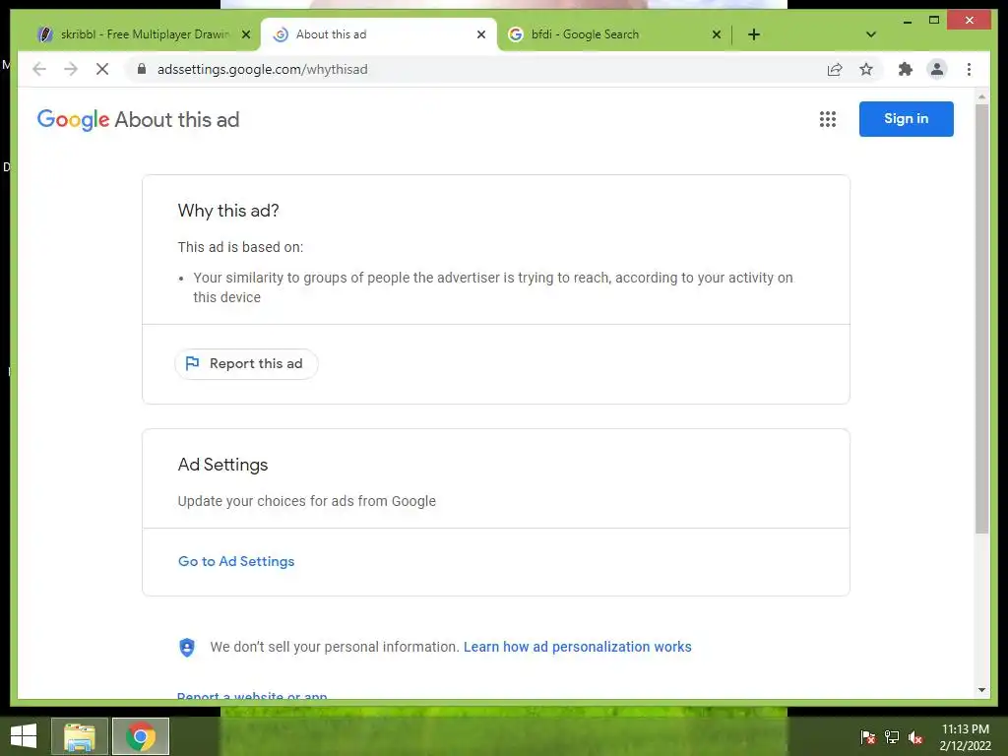
Task: Click Report this ad button
Action: 246,364
